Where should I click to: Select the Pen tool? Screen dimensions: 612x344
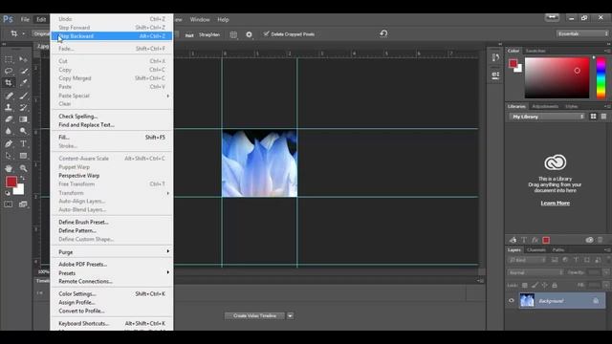pos(9,143)
